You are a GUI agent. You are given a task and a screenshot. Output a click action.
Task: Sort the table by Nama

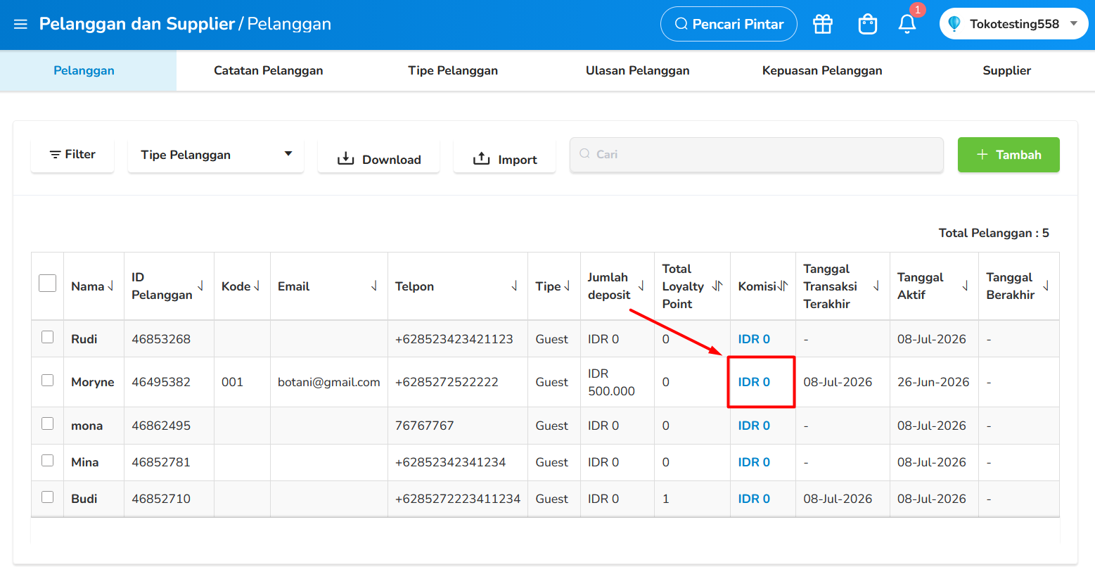tap(110, 286)
